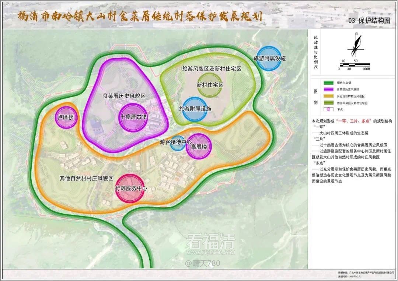Click the 食菜厝历史风貌区 zone label on the map
398x281 pixels.
pyautogui.click(x=124, y=96)
